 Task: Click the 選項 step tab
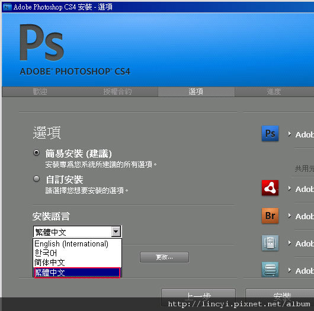tap(196, 92)
